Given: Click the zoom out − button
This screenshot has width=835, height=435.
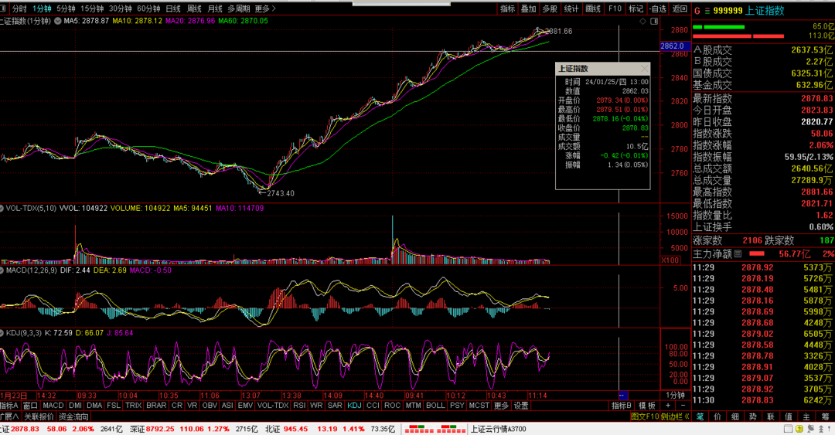Looking at the screenshot, I should tap(683, 406).
